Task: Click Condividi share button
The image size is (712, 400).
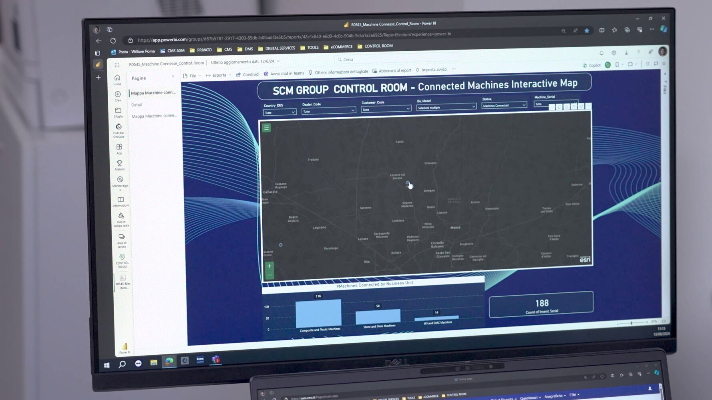Action: click(x=247, y=74)
